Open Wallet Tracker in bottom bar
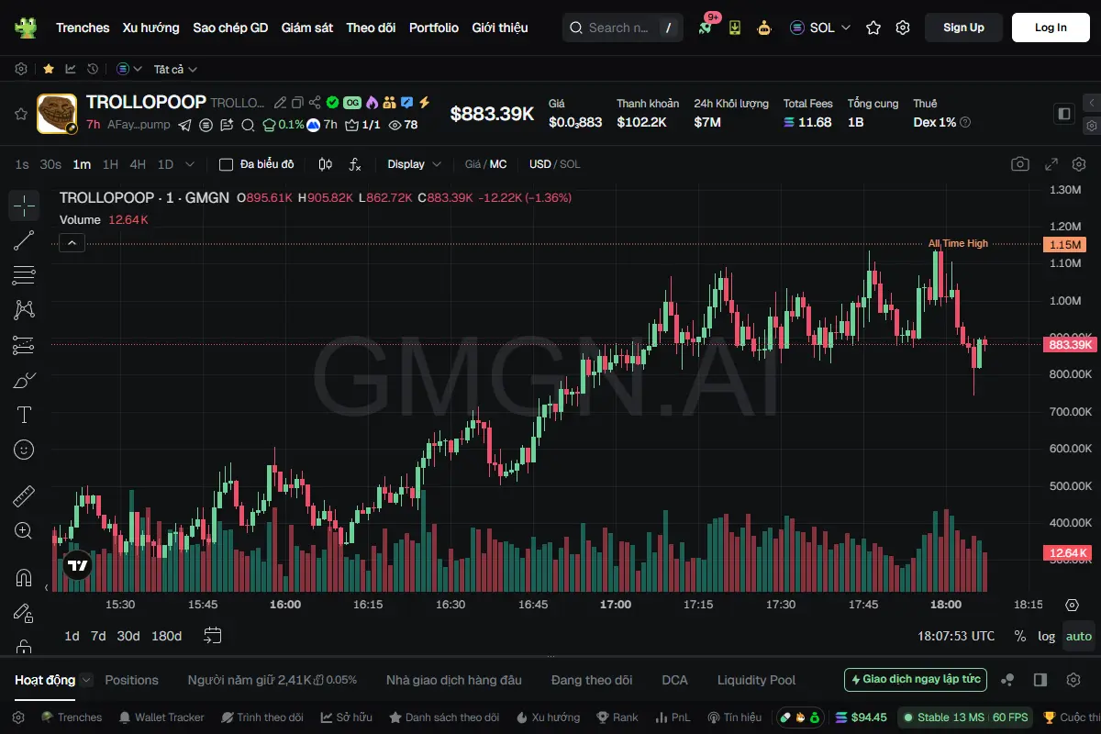The height and width of the screenshot is (734, 1101). click(161, 717)
